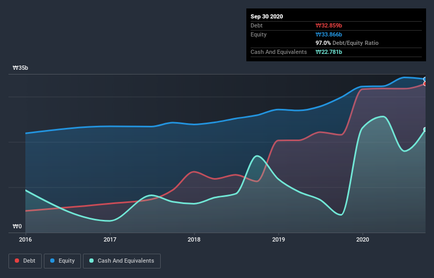Click Cash And Equivalents label in tooltip
Image resolution: width=434 pixels, height=278 pixels.
(279, 52)
